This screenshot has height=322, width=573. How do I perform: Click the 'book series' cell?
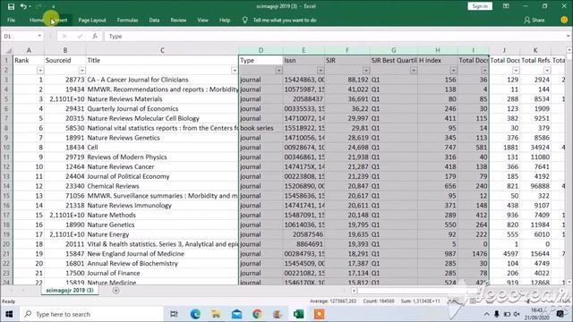[261, 128]
